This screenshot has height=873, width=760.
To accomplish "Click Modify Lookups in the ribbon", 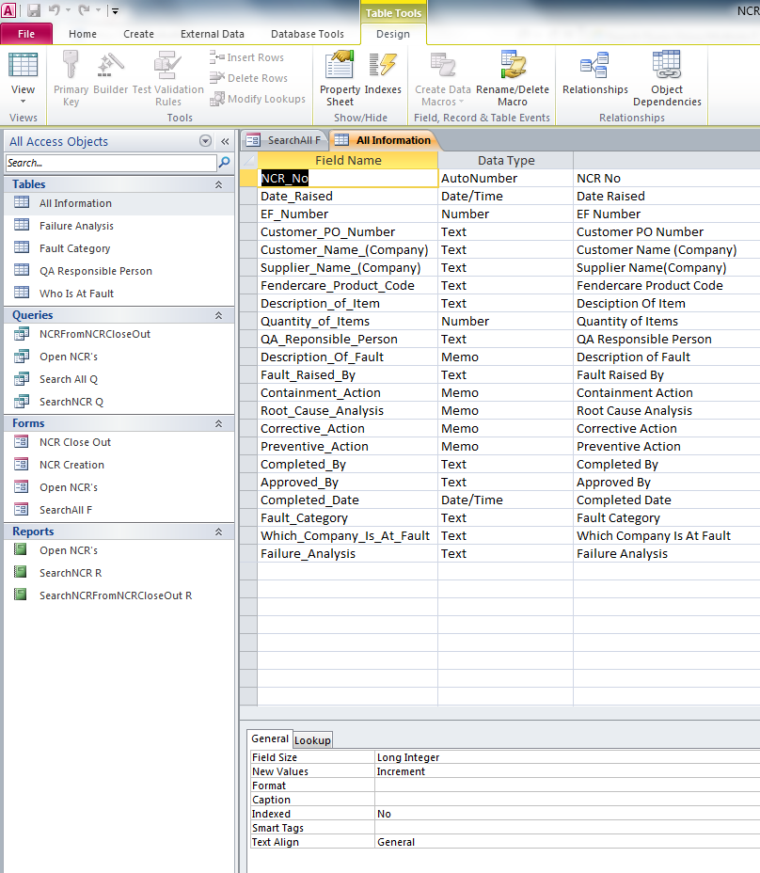I will (x=258, y=99).
